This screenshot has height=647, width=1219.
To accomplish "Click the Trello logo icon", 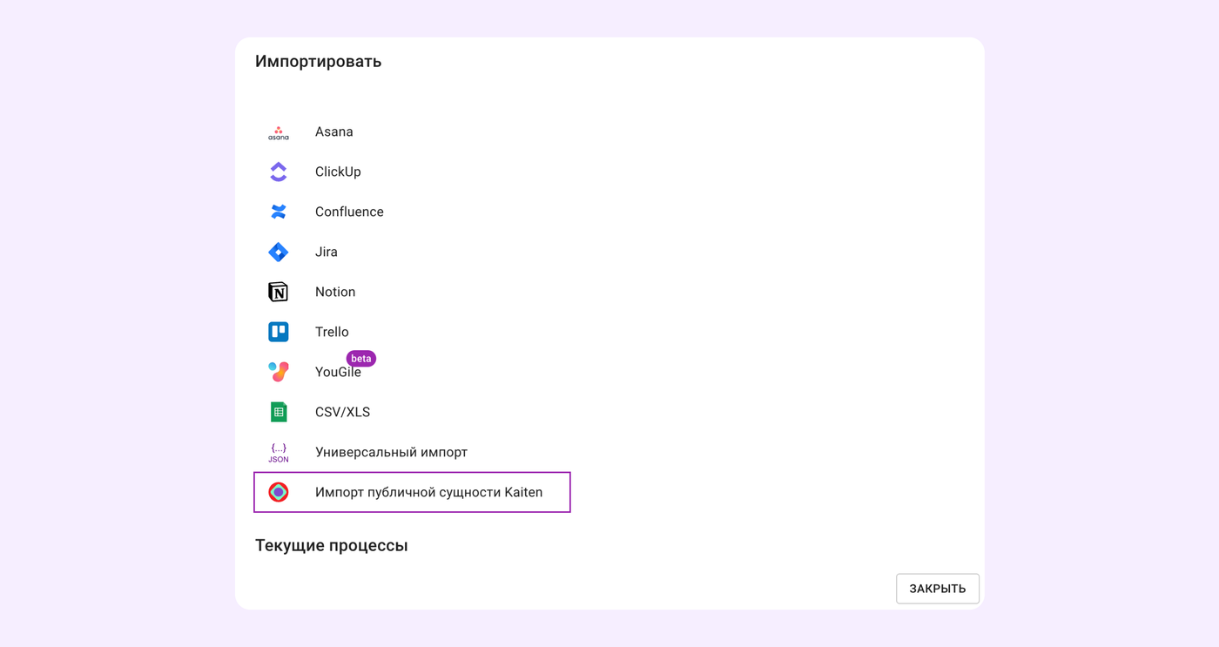I will click(x=279, y=333).
